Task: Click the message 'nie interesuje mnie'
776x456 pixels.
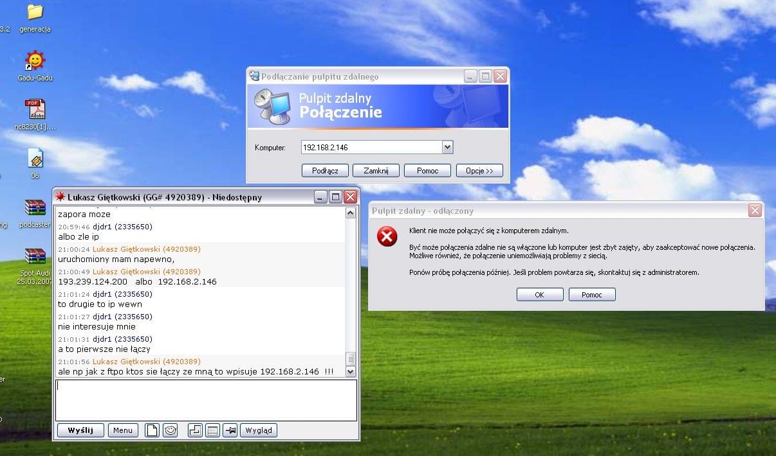Action: [97, 327]
